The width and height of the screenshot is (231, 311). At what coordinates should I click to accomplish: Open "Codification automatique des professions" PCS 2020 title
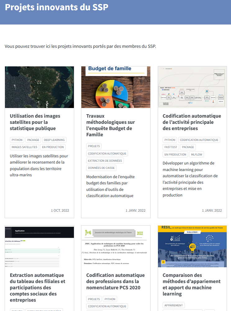click(x=115, y=281)
